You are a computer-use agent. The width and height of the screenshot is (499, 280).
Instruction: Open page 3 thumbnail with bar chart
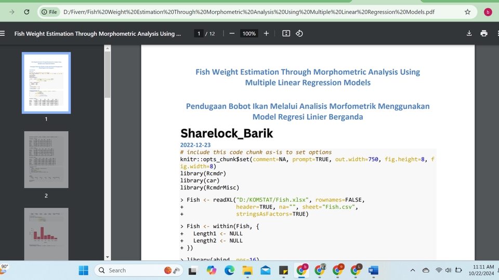pyautogui.click(x=46, y=234)
